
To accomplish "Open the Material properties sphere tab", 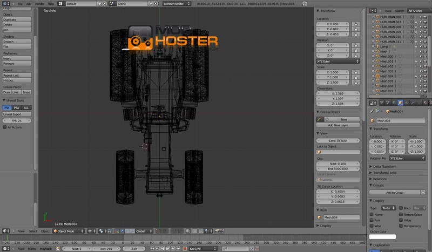I will [x=425, y=103].
